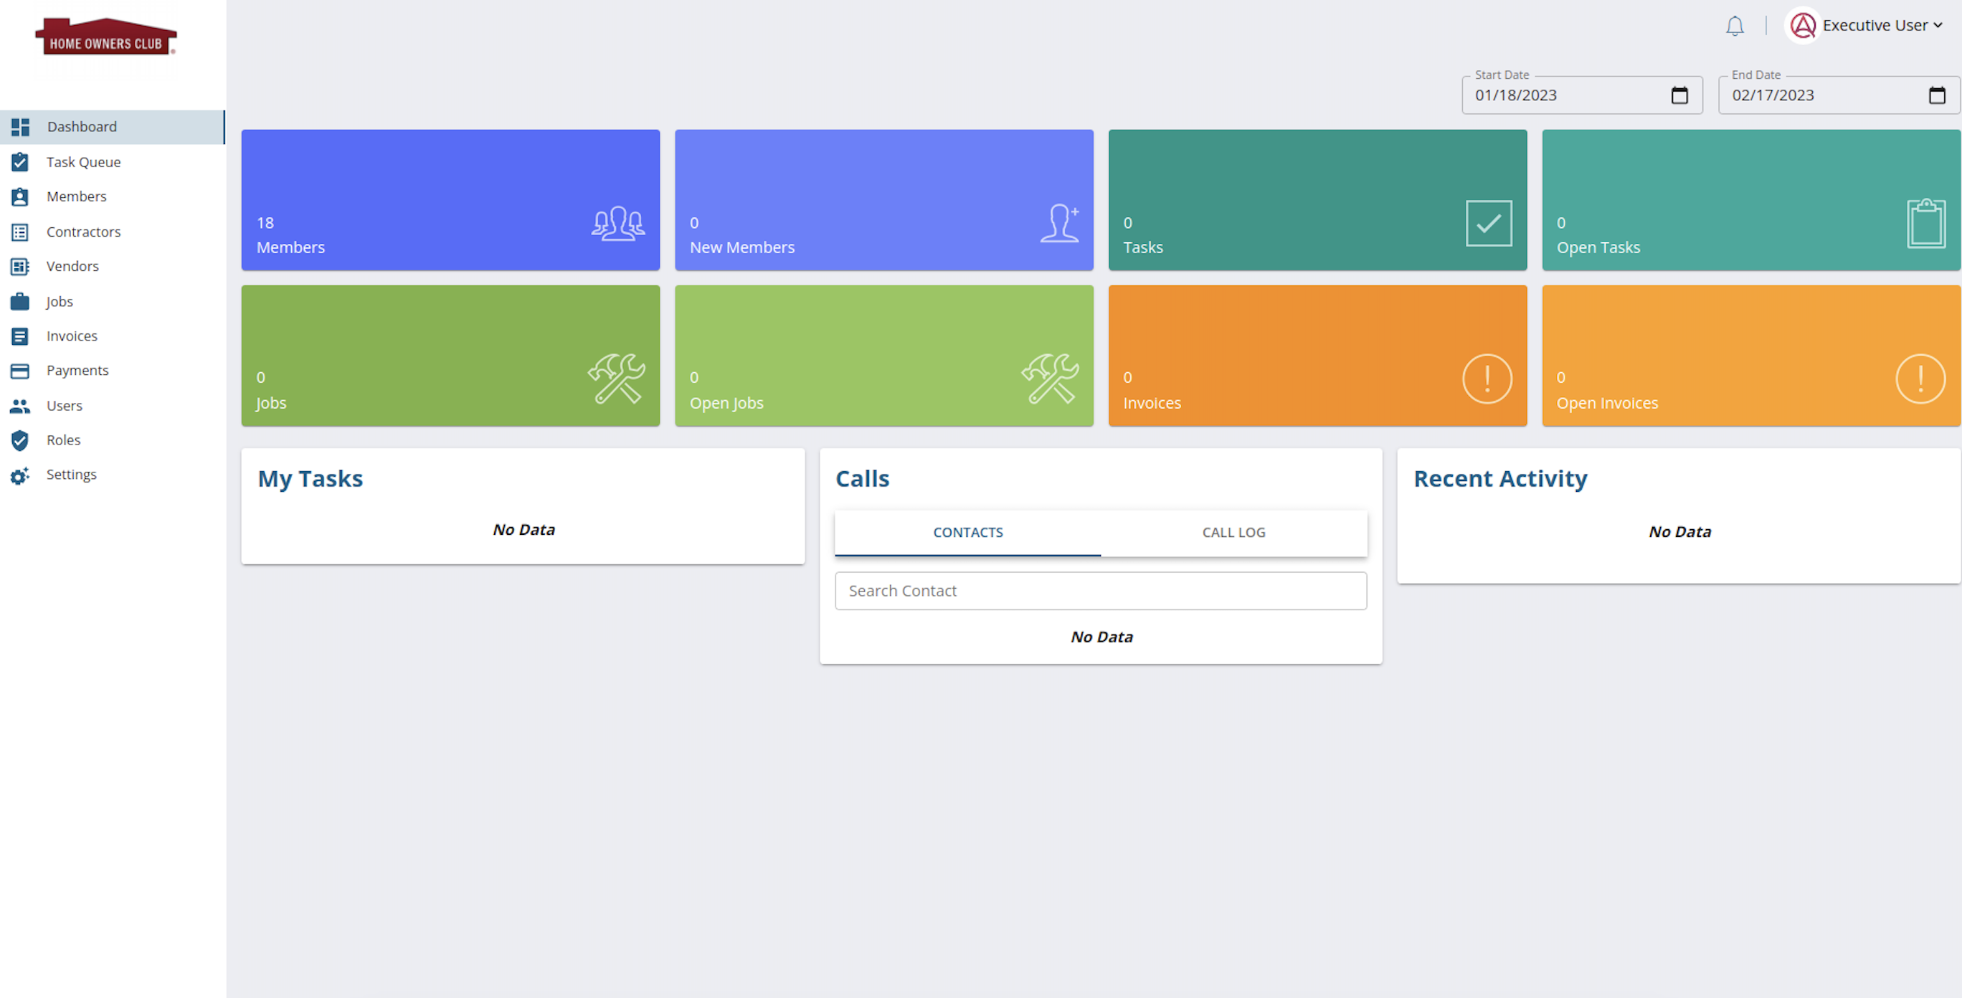The width and height of the screenshot is (1962, 998).
Task: Click the Calls panel heading
Action: tap(862, 479)
